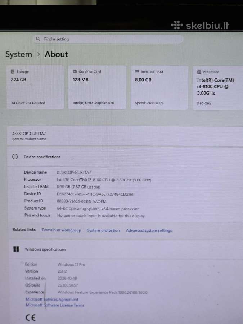The height and width of the screenshot is (324, 243).
Task: Open System protection link
Action: 103,230
